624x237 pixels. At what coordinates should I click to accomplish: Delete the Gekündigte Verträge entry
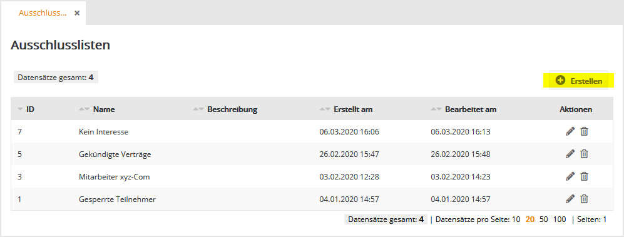coord(584,153)
